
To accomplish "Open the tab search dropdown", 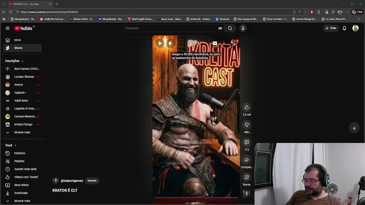I will [4, 4].
